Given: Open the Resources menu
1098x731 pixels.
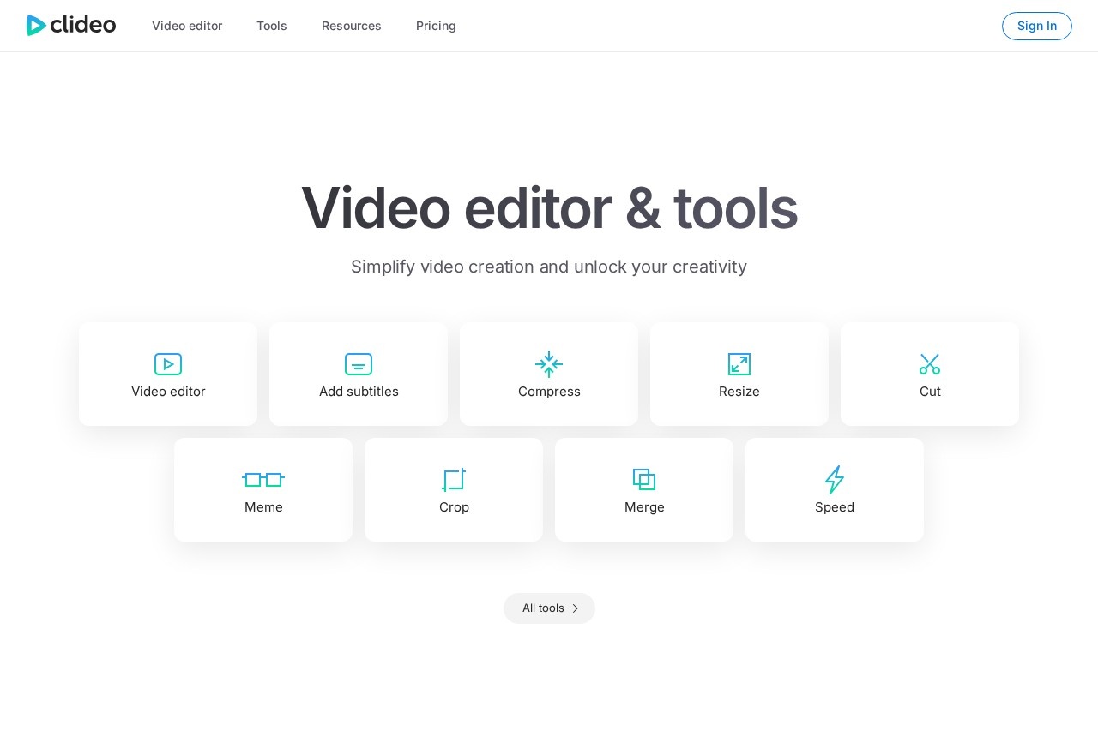Looking at the screenshot, I should pyautogui.click(x=352, y=26).
